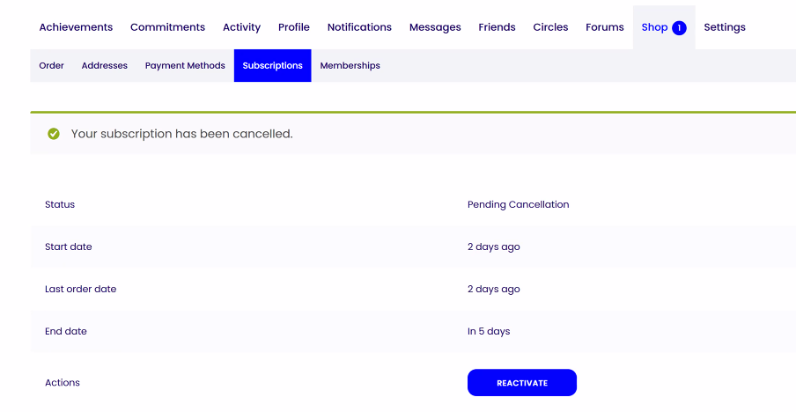The width and height of the screenshot is (796, 412).
Task: Click the green success checkmark icon
Action: [x=54, y=134]
